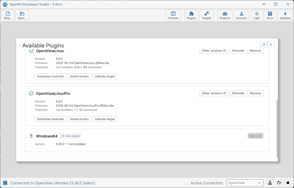Select firmware text "2026-09-04.OpenViewLinuxPro.856acc6e"
The width and height of the screenshot is (294, 188).
pos(85,106)
